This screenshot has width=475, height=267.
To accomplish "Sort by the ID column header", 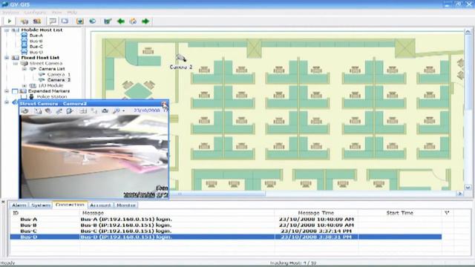I will (45, 213).
